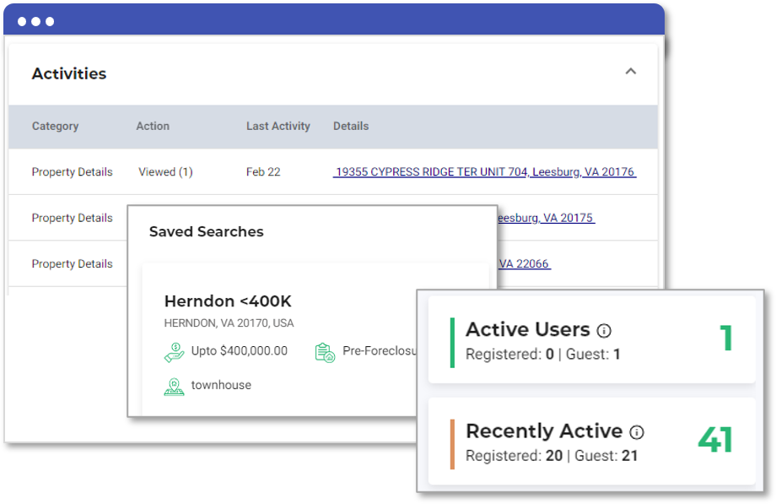Click the Active Users count 1

[x=726, y=338]
